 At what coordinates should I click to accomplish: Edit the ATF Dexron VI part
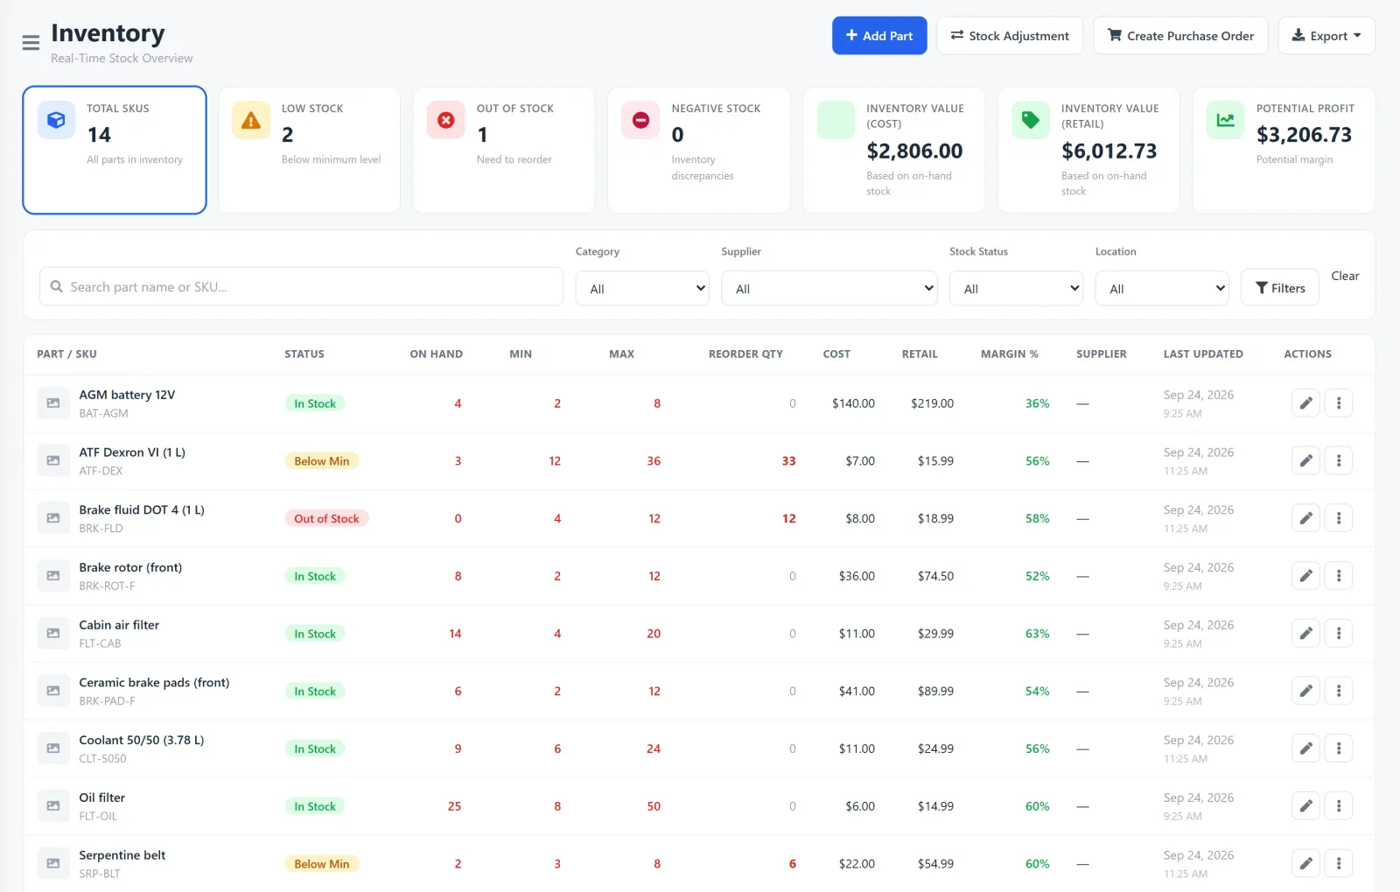pos(1305,460)
